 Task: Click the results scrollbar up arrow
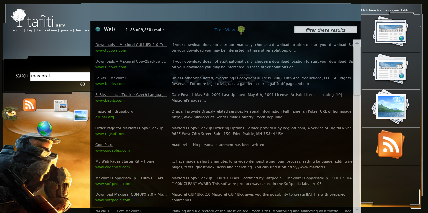357,42
